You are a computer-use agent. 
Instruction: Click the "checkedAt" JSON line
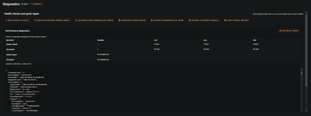pyautogui.click(x=26, y=78)
